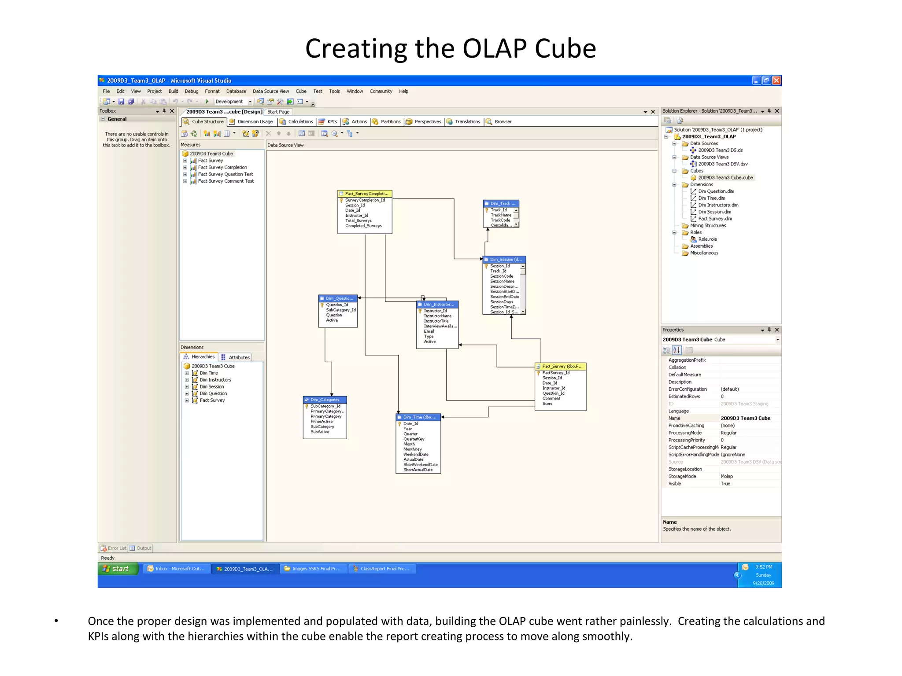
Task: Click Alphabetical sort icon in Properties panel
Action: pyautogui.click(x=677, y=350)
